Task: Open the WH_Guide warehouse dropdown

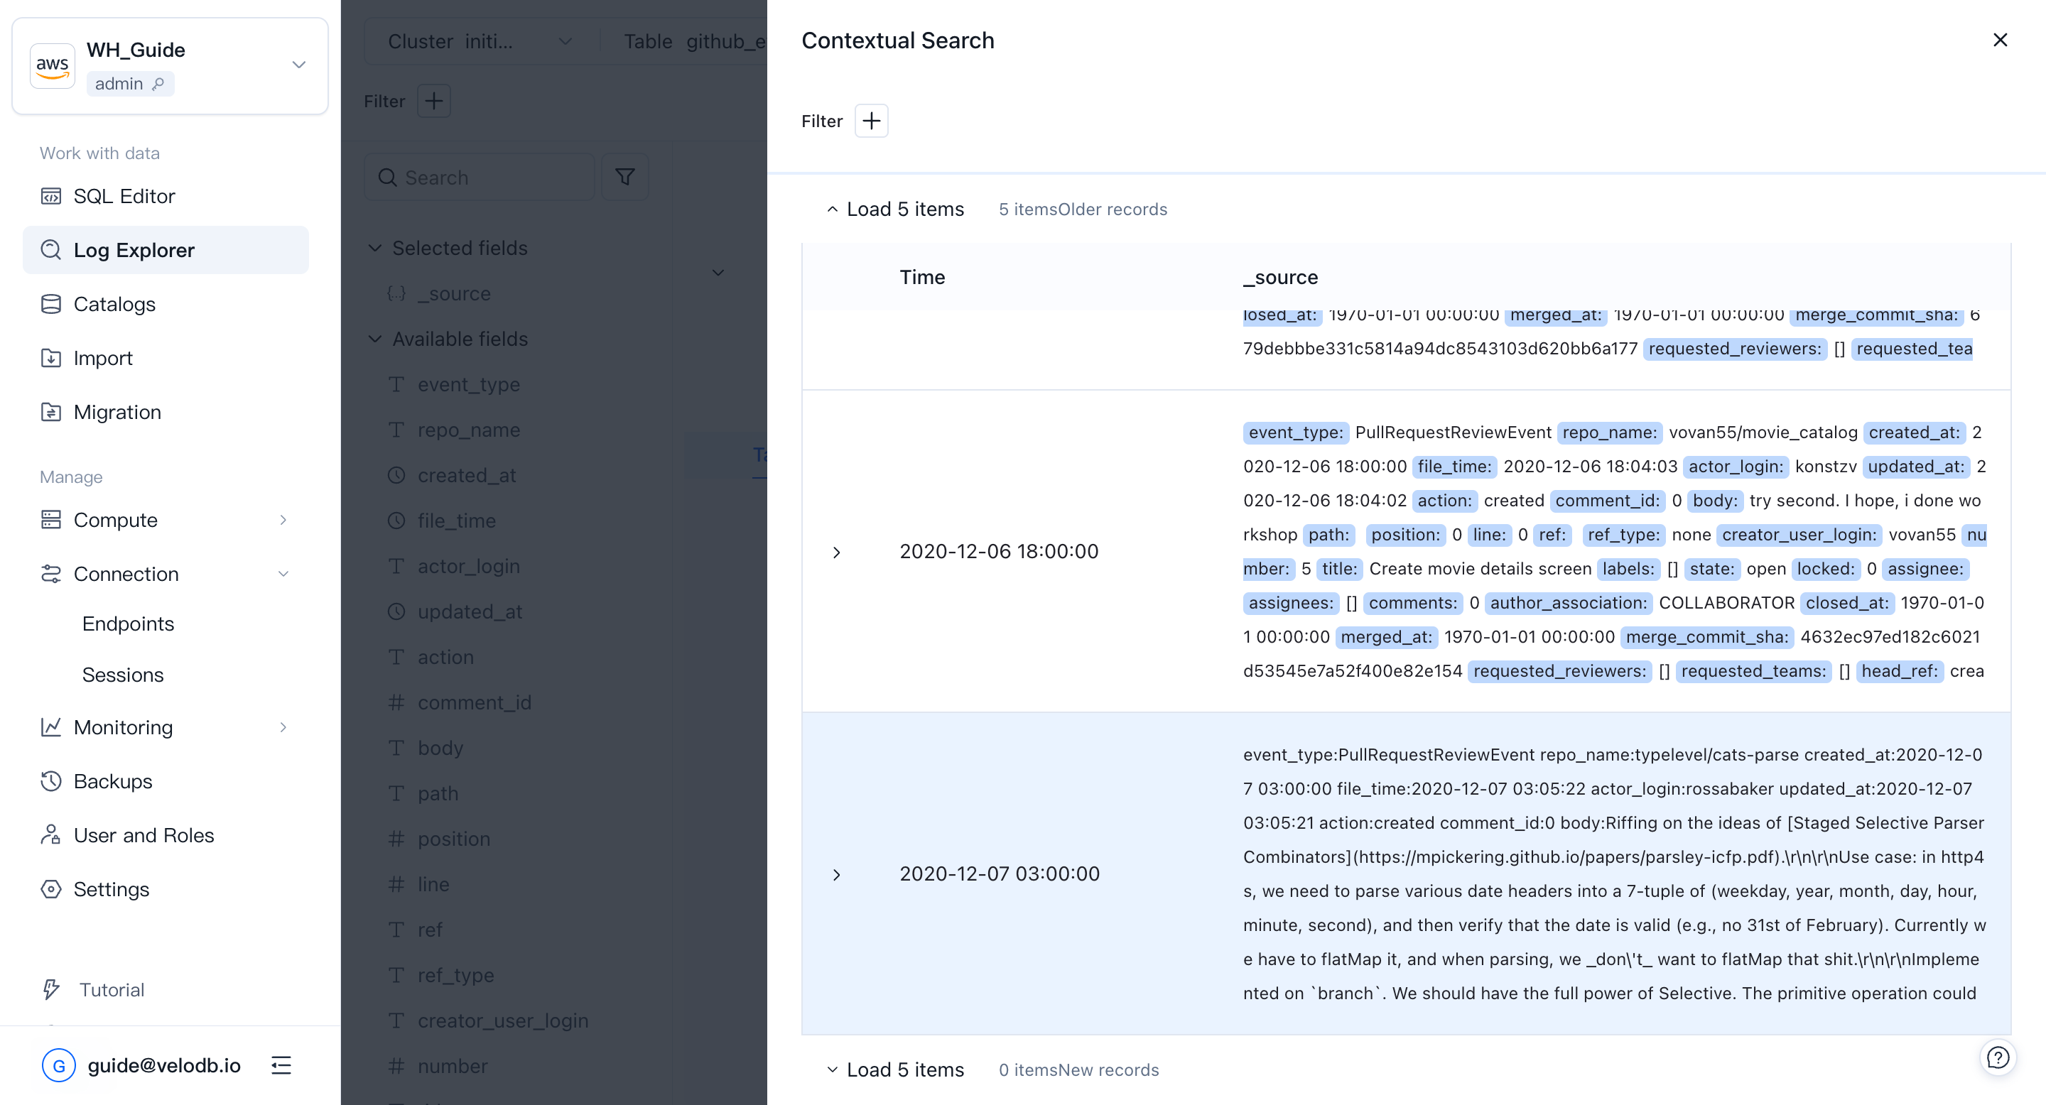Action: pyautogui.click(x=298, y=65)
